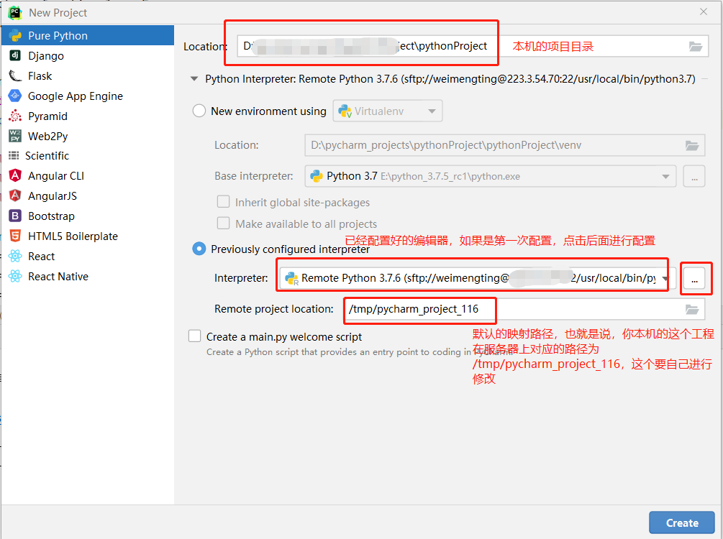This screenshot has height=539, width=723.
Task: Click the PyCharm logo in title bar
Action: 15,12
